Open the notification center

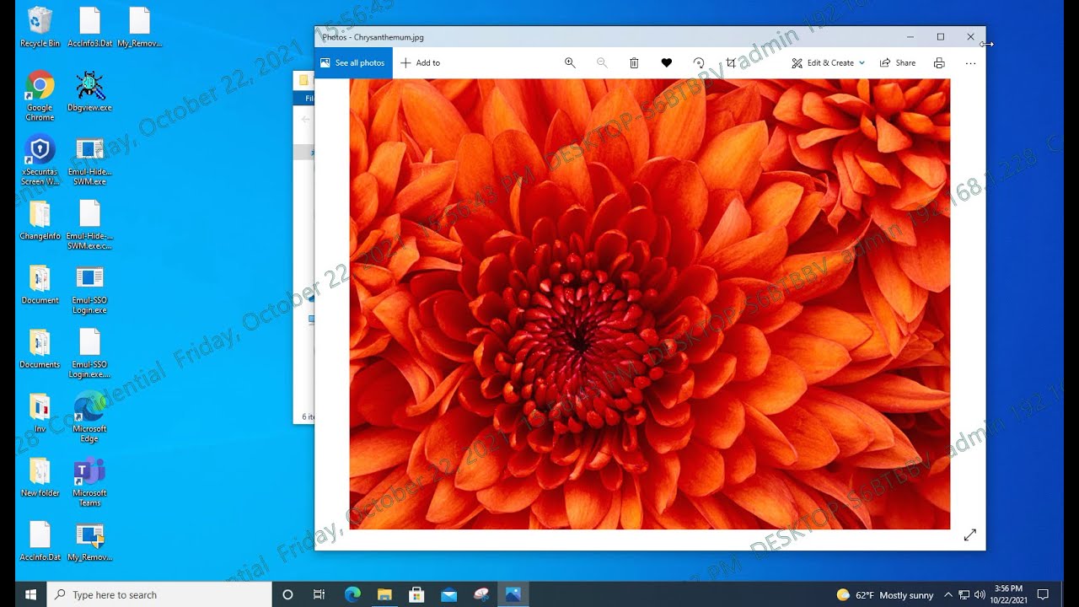pyautogui.click(x=1043, y=594)
